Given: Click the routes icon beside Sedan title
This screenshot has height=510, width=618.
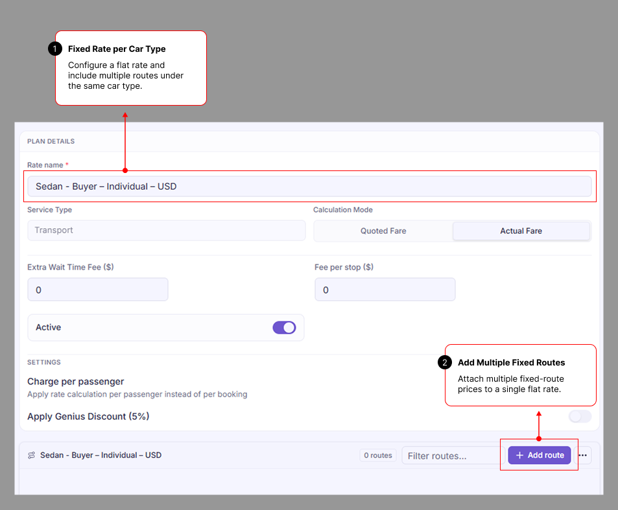Looking at the screenshot, I should (32, 456).
